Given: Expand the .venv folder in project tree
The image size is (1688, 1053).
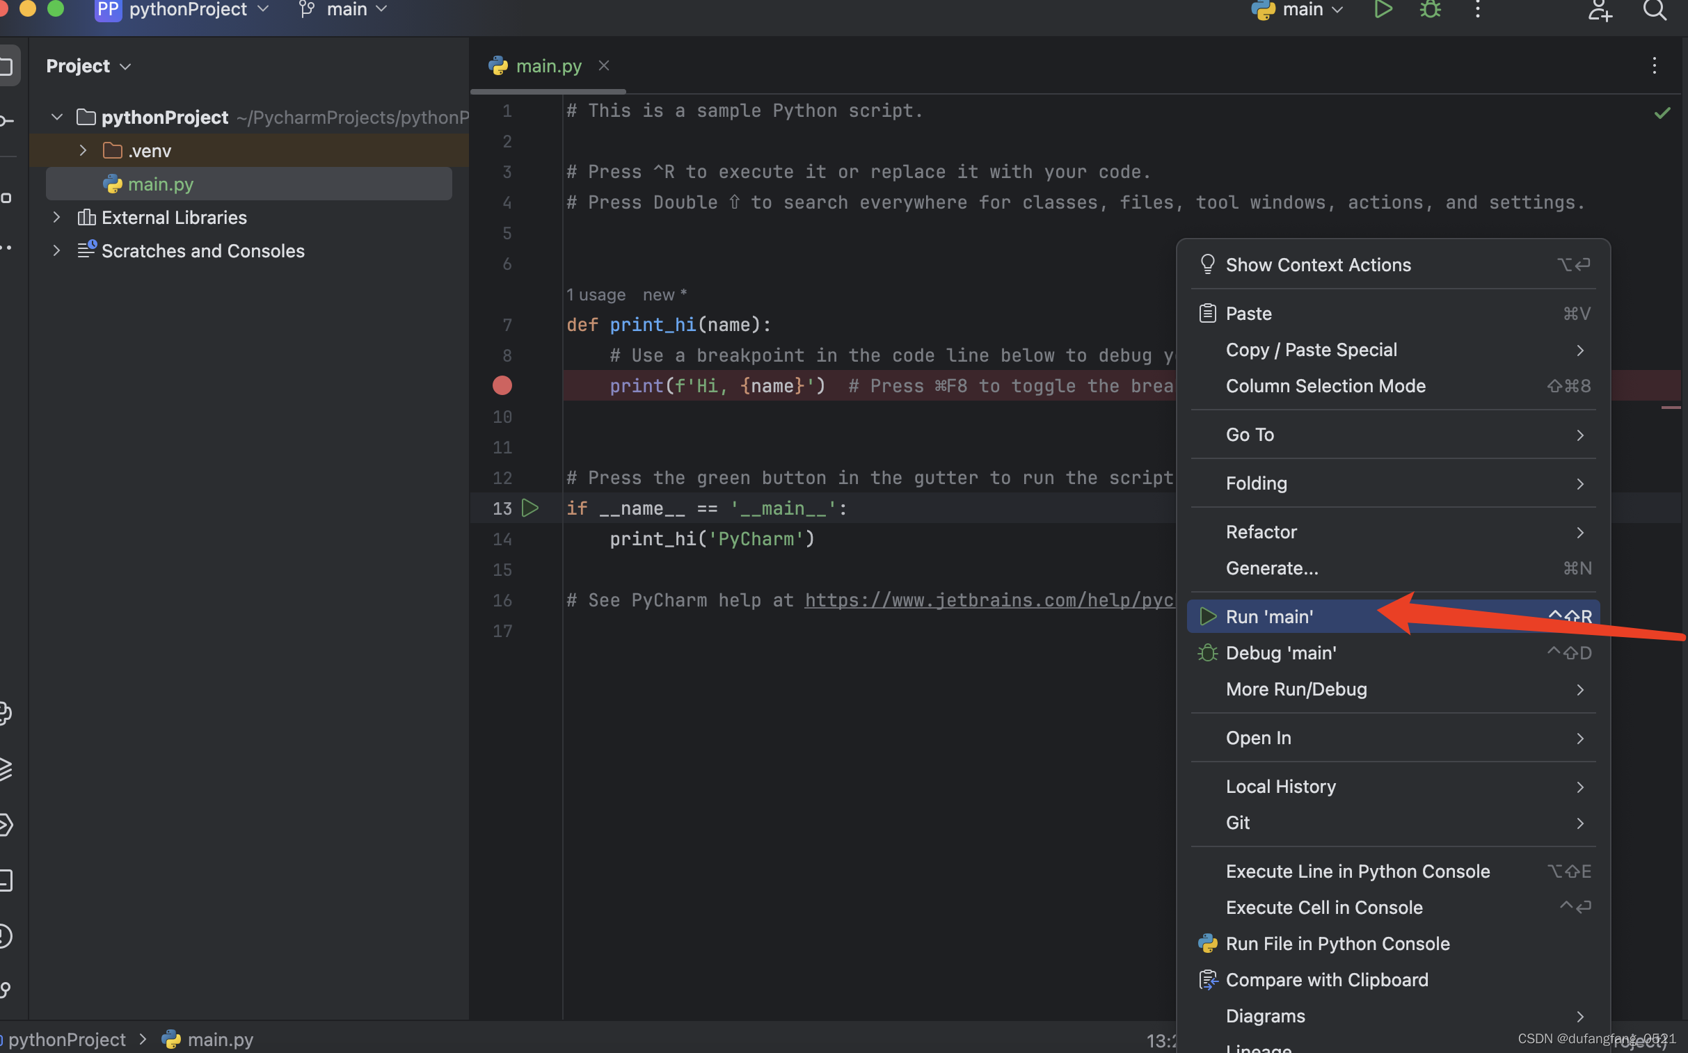Looking at the screenshot, I should pos(83,150).
